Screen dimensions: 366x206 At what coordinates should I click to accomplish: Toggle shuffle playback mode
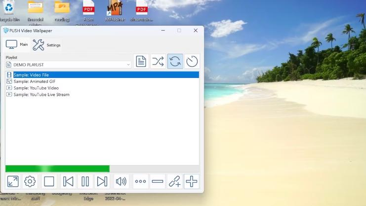[x=158, y=62]
